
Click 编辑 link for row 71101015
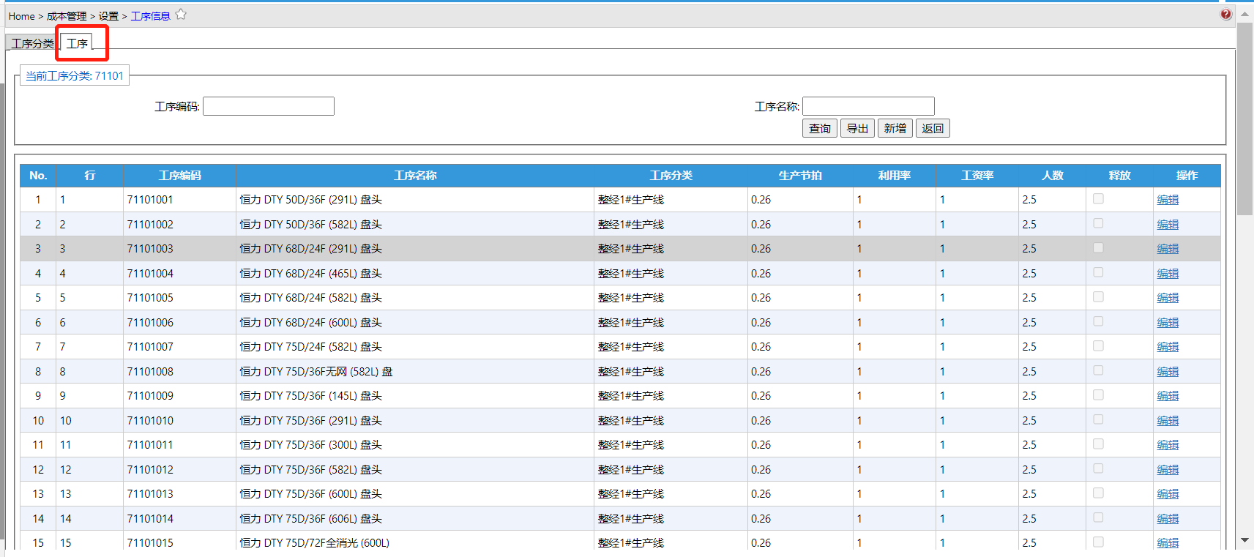click(x=1168, y=543)
